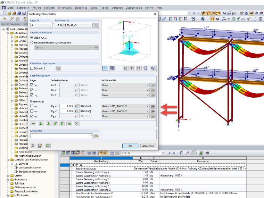Open the Zusatzmodule menu

[x=134, y=8]
